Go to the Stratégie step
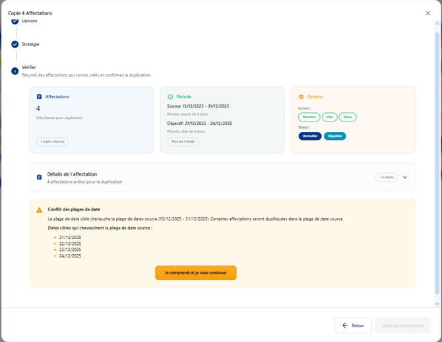The width and height of the screenshot is (442, 342). pyautogui.click(x=30, y=44)
